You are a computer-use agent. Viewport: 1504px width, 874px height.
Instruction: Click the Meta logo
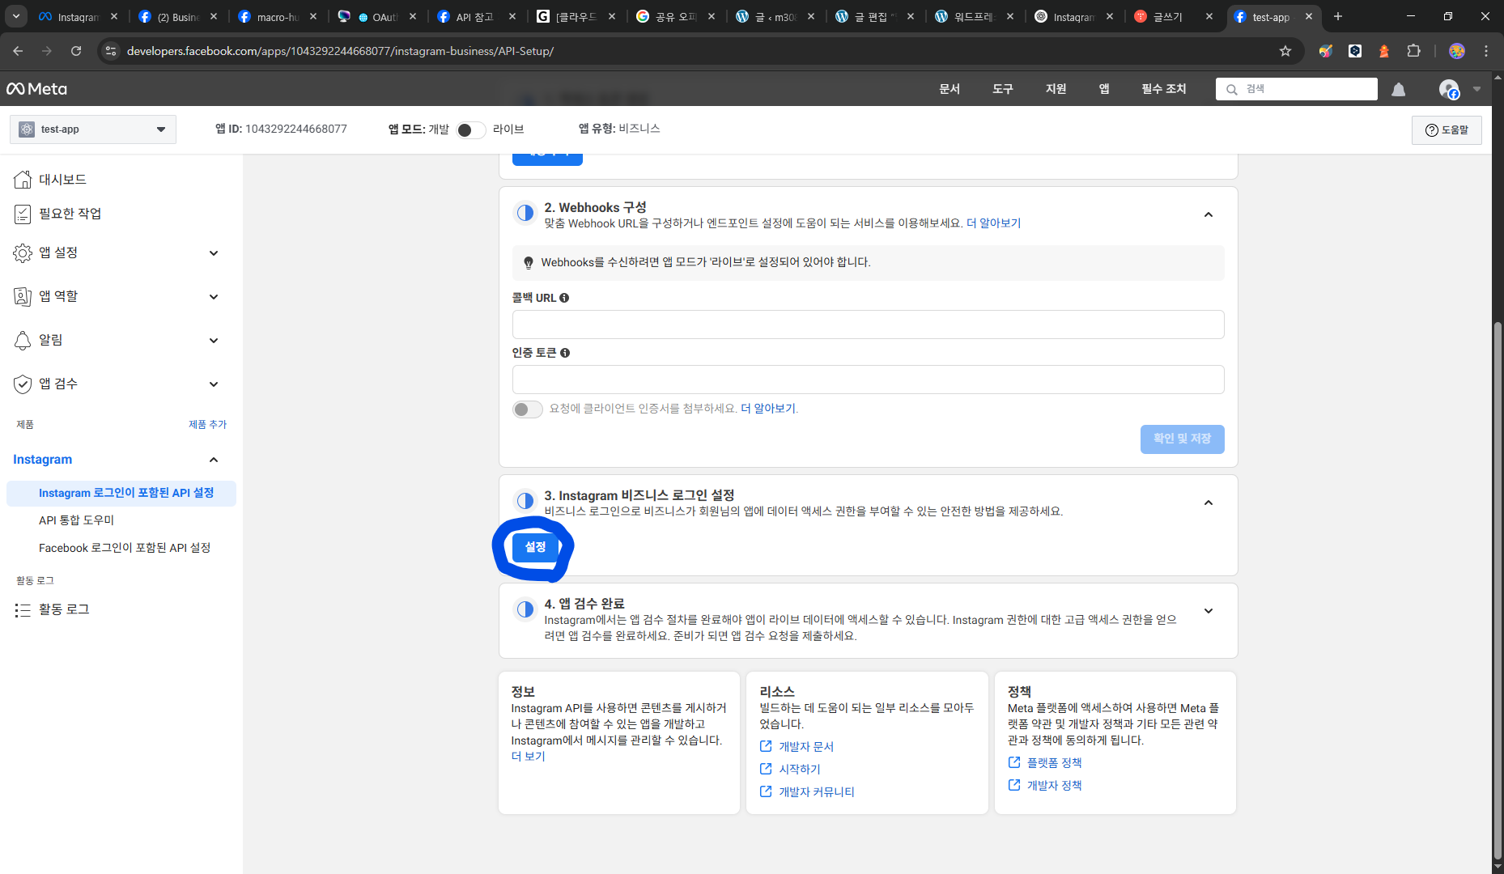[x=37, y=89]
